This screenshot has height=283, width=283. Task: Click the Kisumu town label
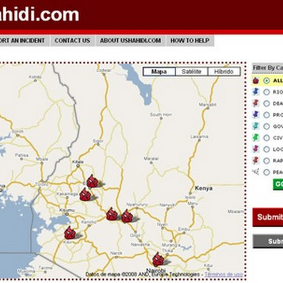click(67, 210)
